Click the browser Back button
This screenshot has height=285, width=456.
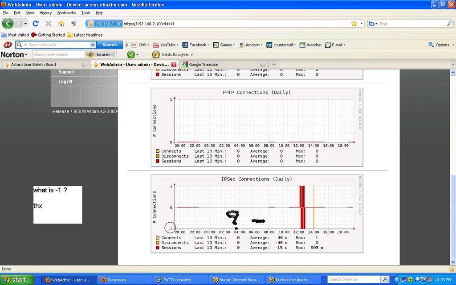click(8, 24)
